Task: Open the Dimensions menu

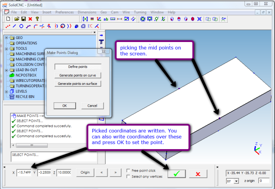Action: coord(87,12)
